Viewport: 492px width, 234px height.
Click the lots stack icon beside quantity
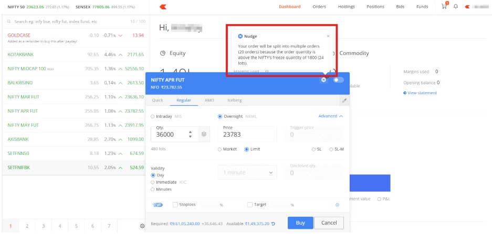point(204,134)
